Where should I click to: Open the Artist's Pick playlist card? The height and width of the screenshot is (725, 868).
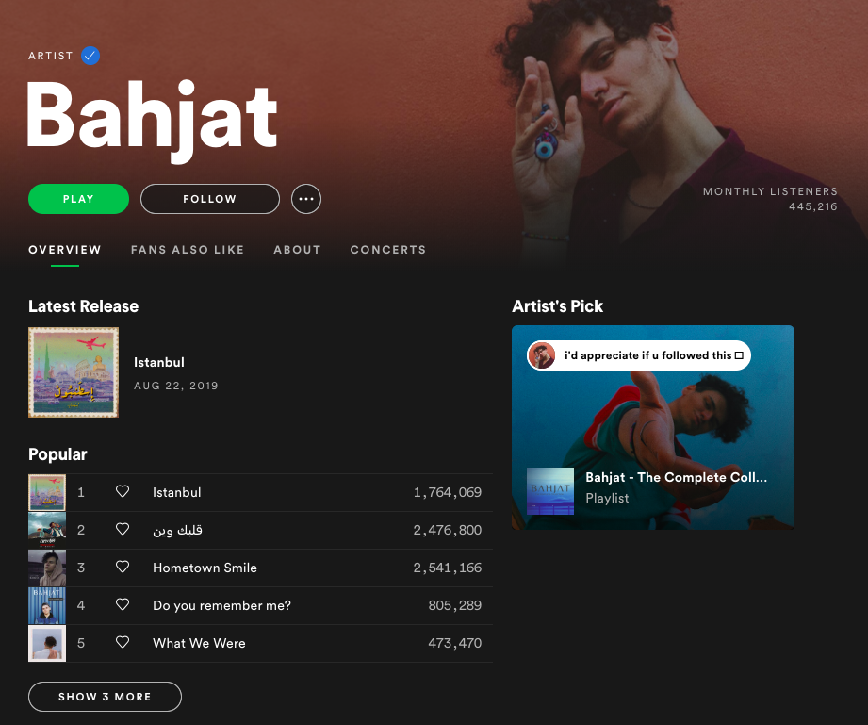click(653, 427)
